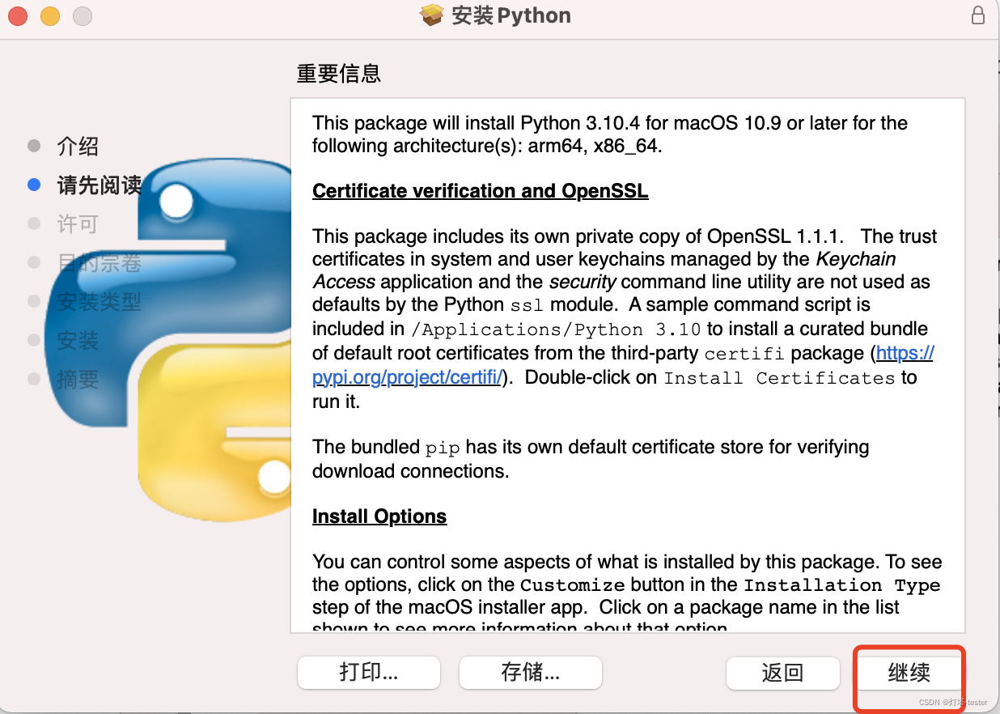Click the heading 'Certificate verification and OpenSSL'
The image size is (1000, 714).
click(481, 191)
